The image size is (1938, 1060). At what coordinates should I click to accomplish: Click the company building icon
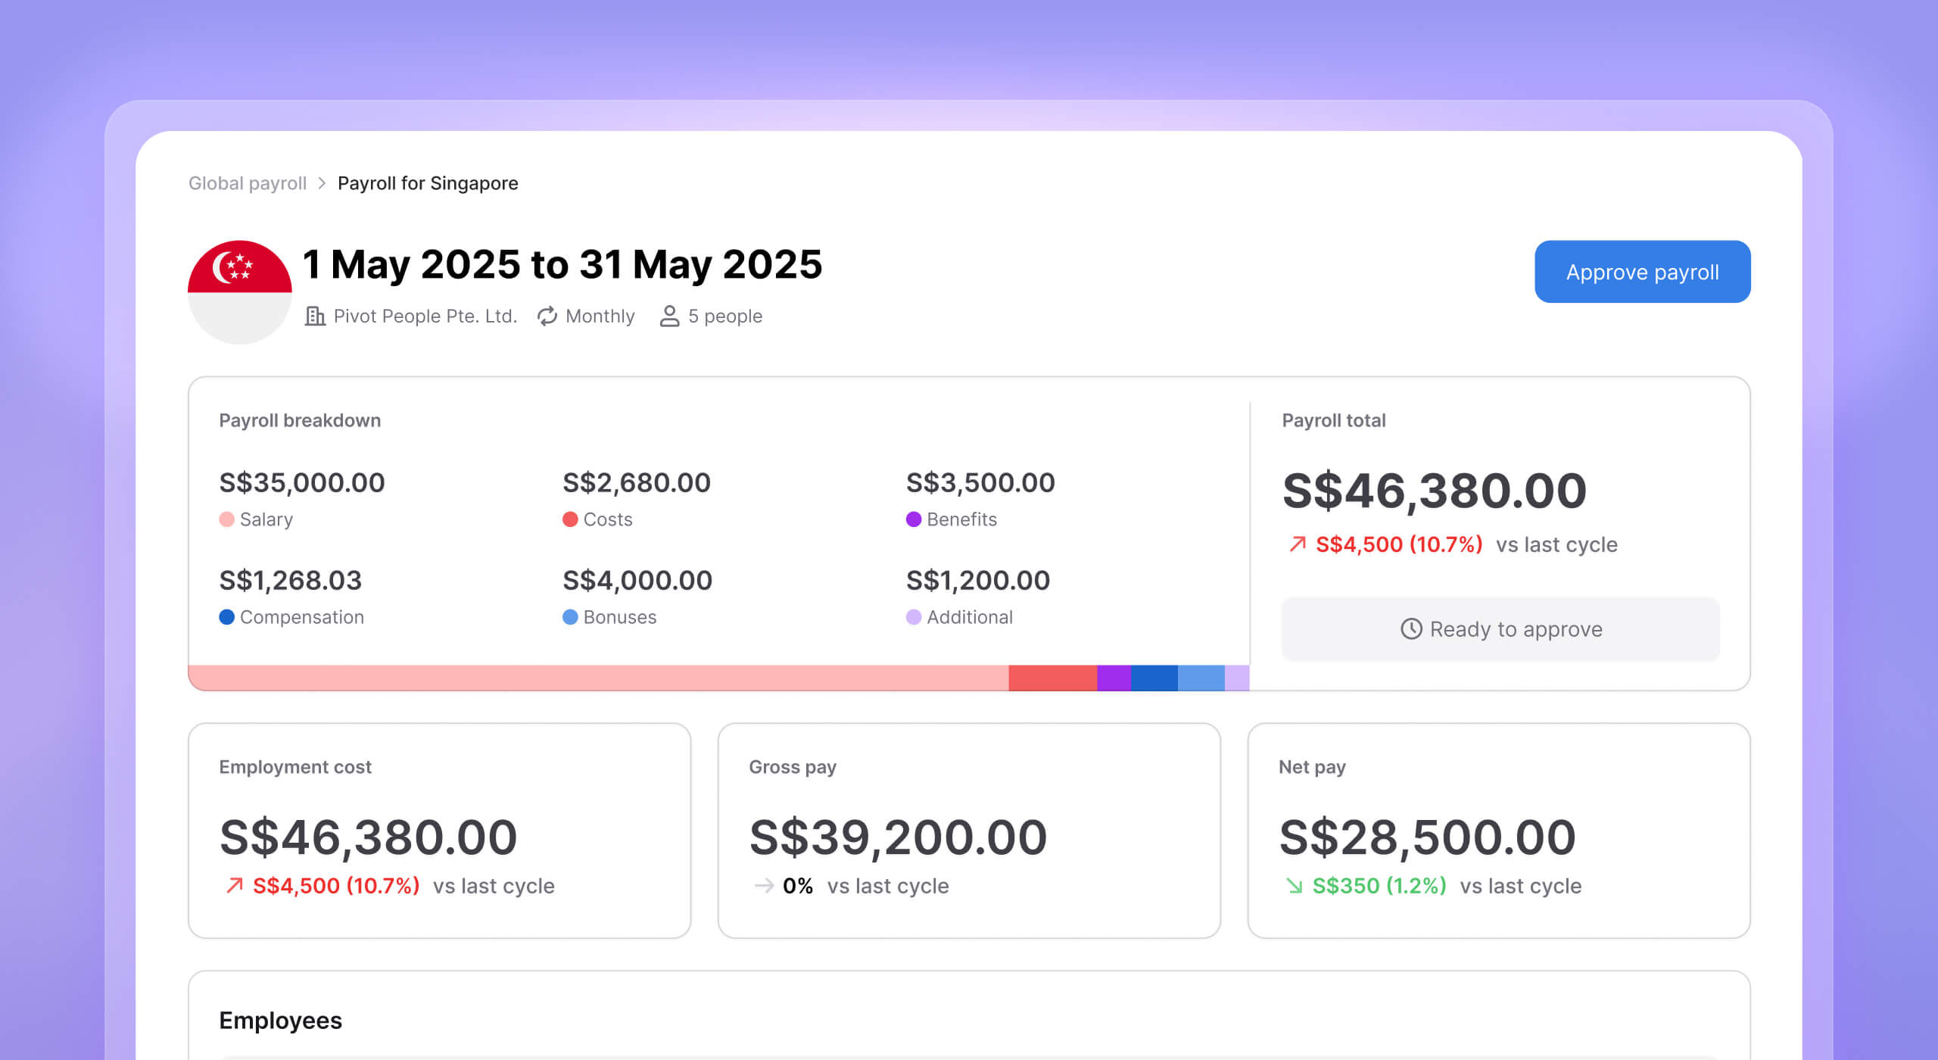coord(314,316)
